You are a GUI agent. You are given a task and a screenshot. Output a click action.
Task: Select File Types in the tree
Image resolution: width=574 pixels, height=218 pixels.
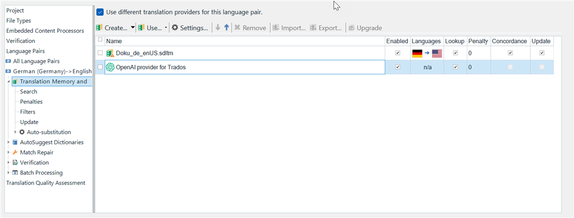point(19,21)
